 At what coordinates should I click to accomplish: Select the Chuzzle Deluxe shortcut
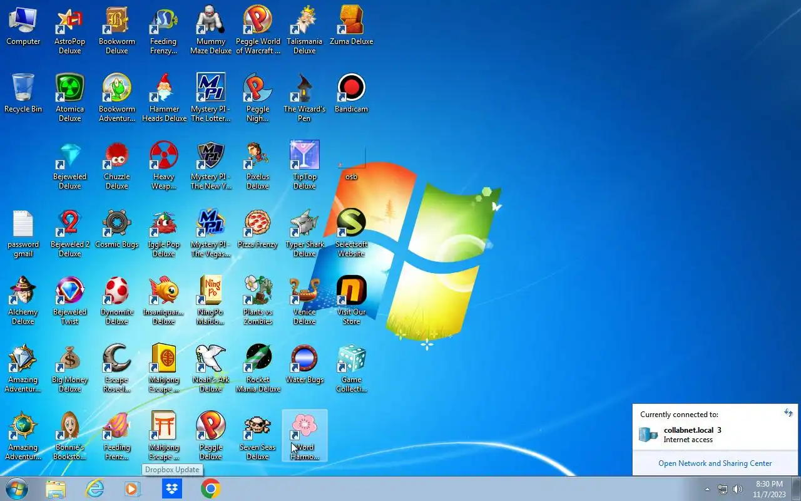tap(116, 165)
